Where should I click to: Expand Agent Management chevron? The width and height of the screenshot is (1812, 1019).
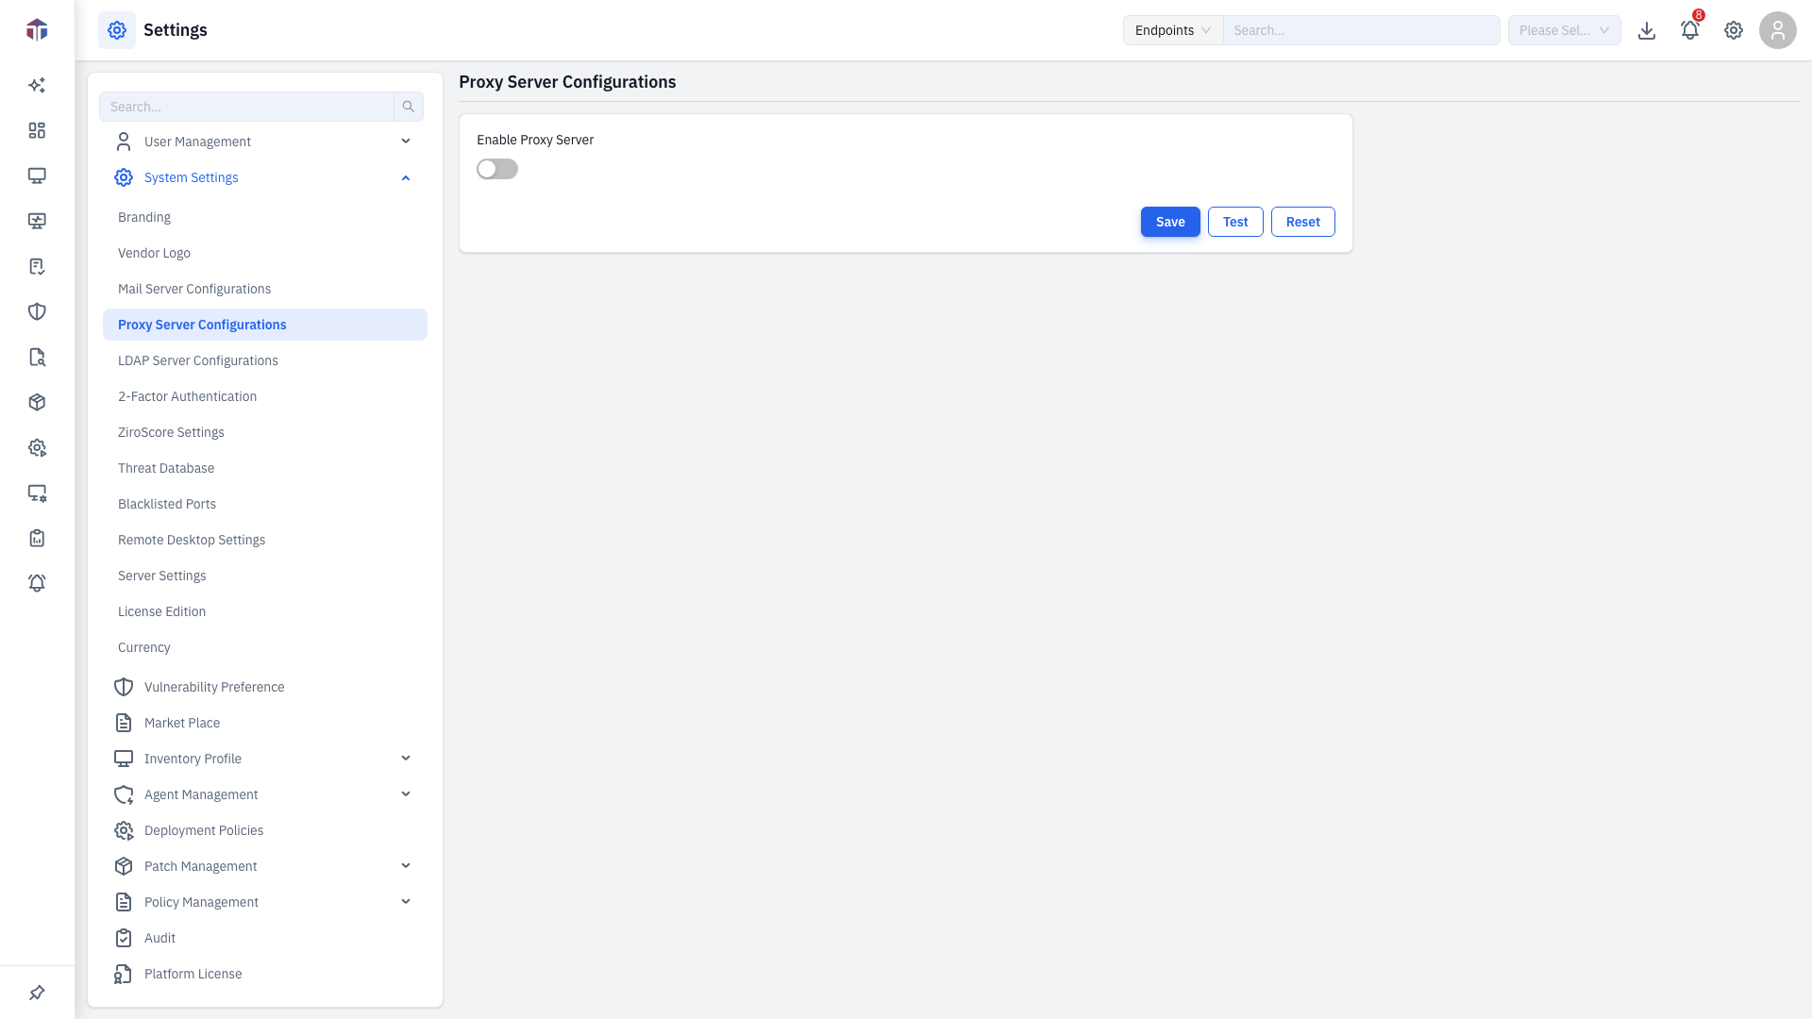point(406,794)
